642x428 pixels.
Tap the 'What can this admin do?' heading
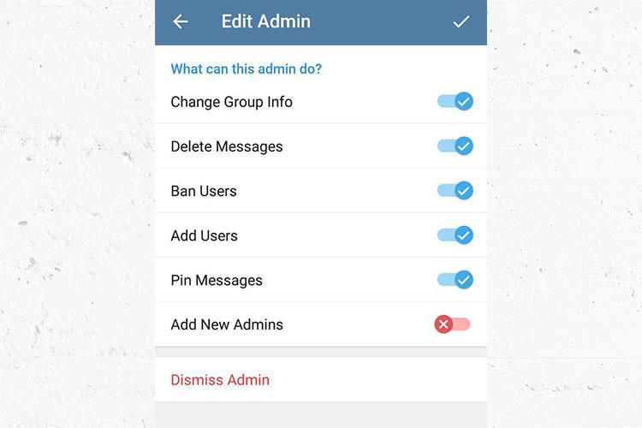(x=246, y=68)
